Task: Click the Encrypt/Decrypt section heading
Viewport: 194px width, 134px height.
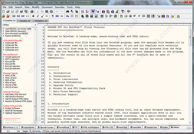Action: coord(10,54)
